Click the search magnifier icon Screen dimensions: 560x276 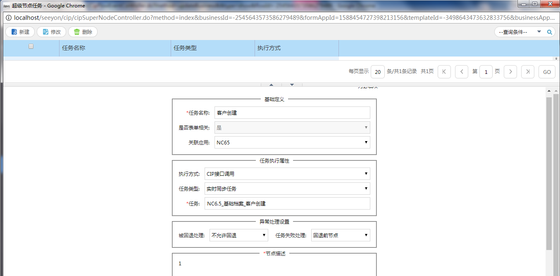(x=549, y=32)
